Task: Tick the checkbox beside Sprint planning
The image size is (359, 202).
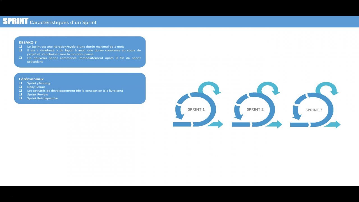Action: [x=20, y=83]
